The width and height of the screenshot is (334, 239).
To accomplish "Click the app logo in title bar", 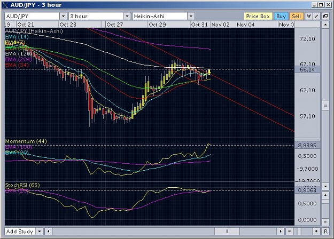I will pos(5,5).
